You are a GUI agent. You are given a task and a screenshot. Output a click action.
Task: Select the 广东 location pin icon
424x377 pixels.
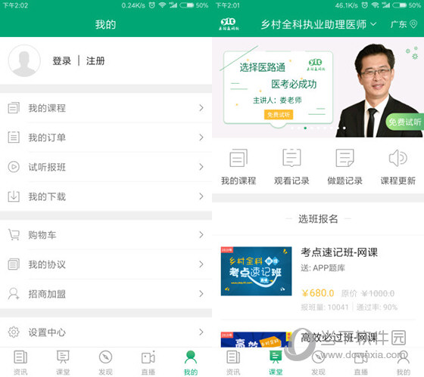coord(413,24)
